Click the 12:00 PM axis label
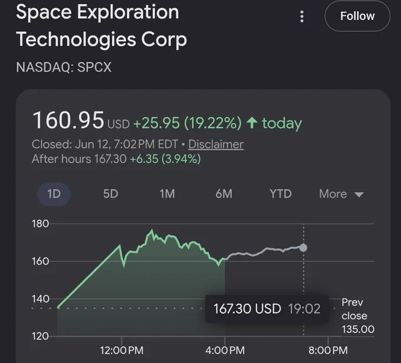The image size is (401, 363). tap(121, 350)
